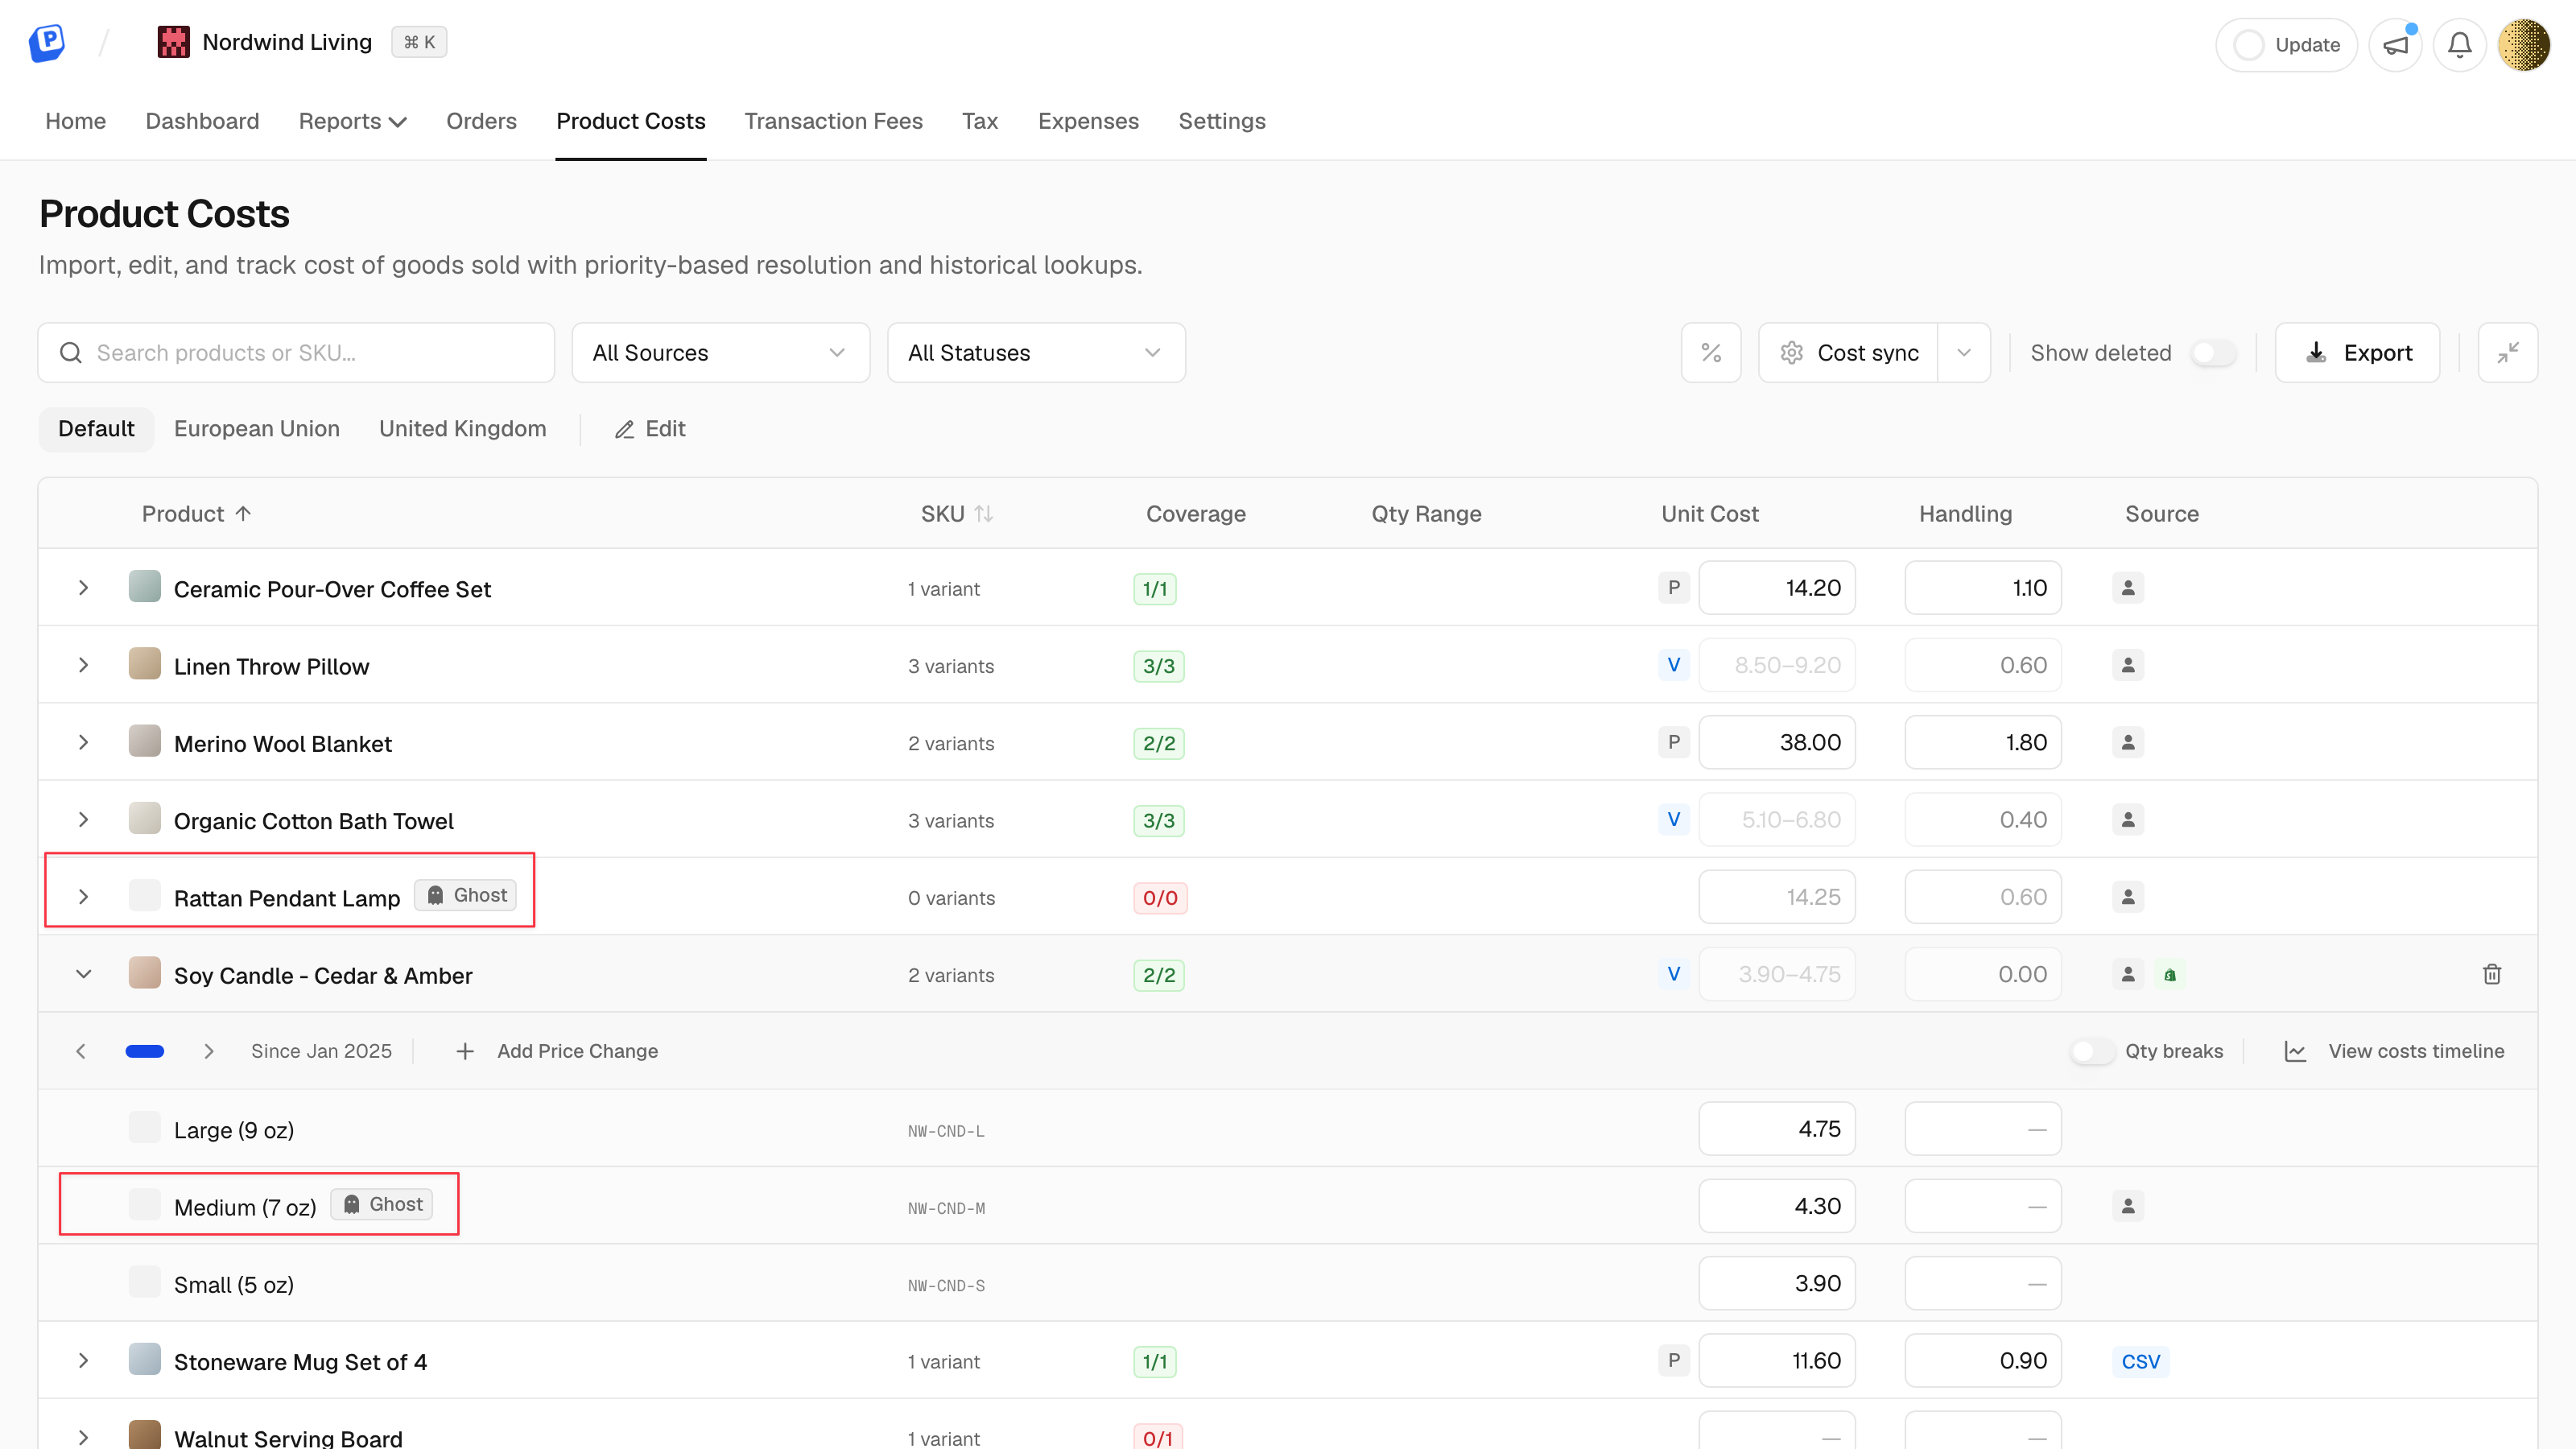Open the user avatar menu
This screenshot has width=2576, height=1449.
pos(2523,45)
